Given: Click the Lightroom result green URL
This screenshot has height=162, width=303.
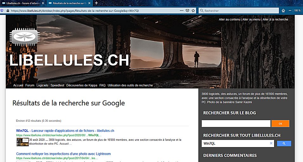Looking at the screenshot, I should (57, 158).
